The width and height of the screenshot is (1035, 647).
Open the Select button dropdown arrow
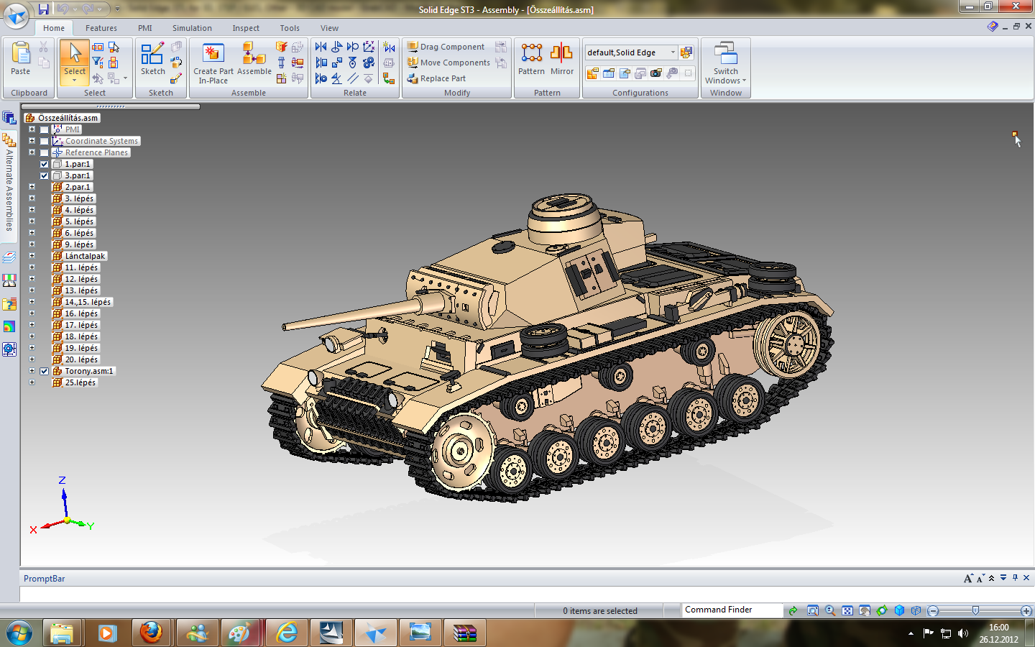tap(75, 81)
